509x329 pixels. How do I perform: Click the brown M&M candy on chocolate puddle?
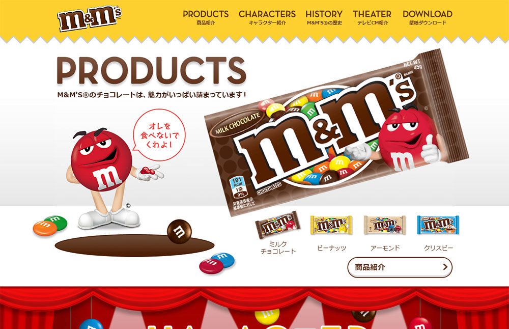(179, 231)
